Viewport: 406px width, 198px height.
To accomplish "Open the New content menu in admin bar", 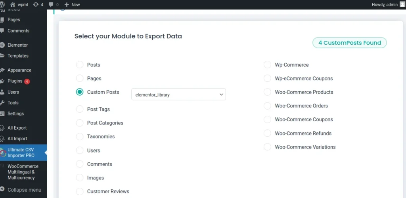I will point(72,4).
